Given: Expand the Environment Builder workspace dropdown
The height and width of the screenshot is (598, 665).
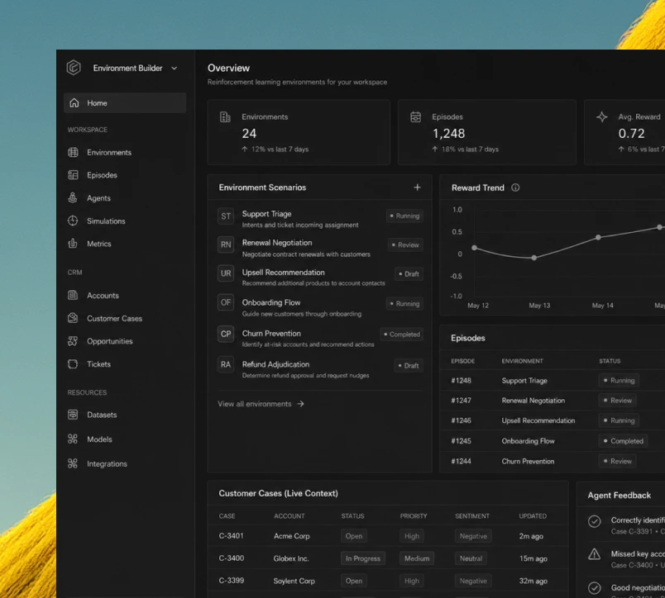Looking at the screenshot, I should (x=175, y=69).
